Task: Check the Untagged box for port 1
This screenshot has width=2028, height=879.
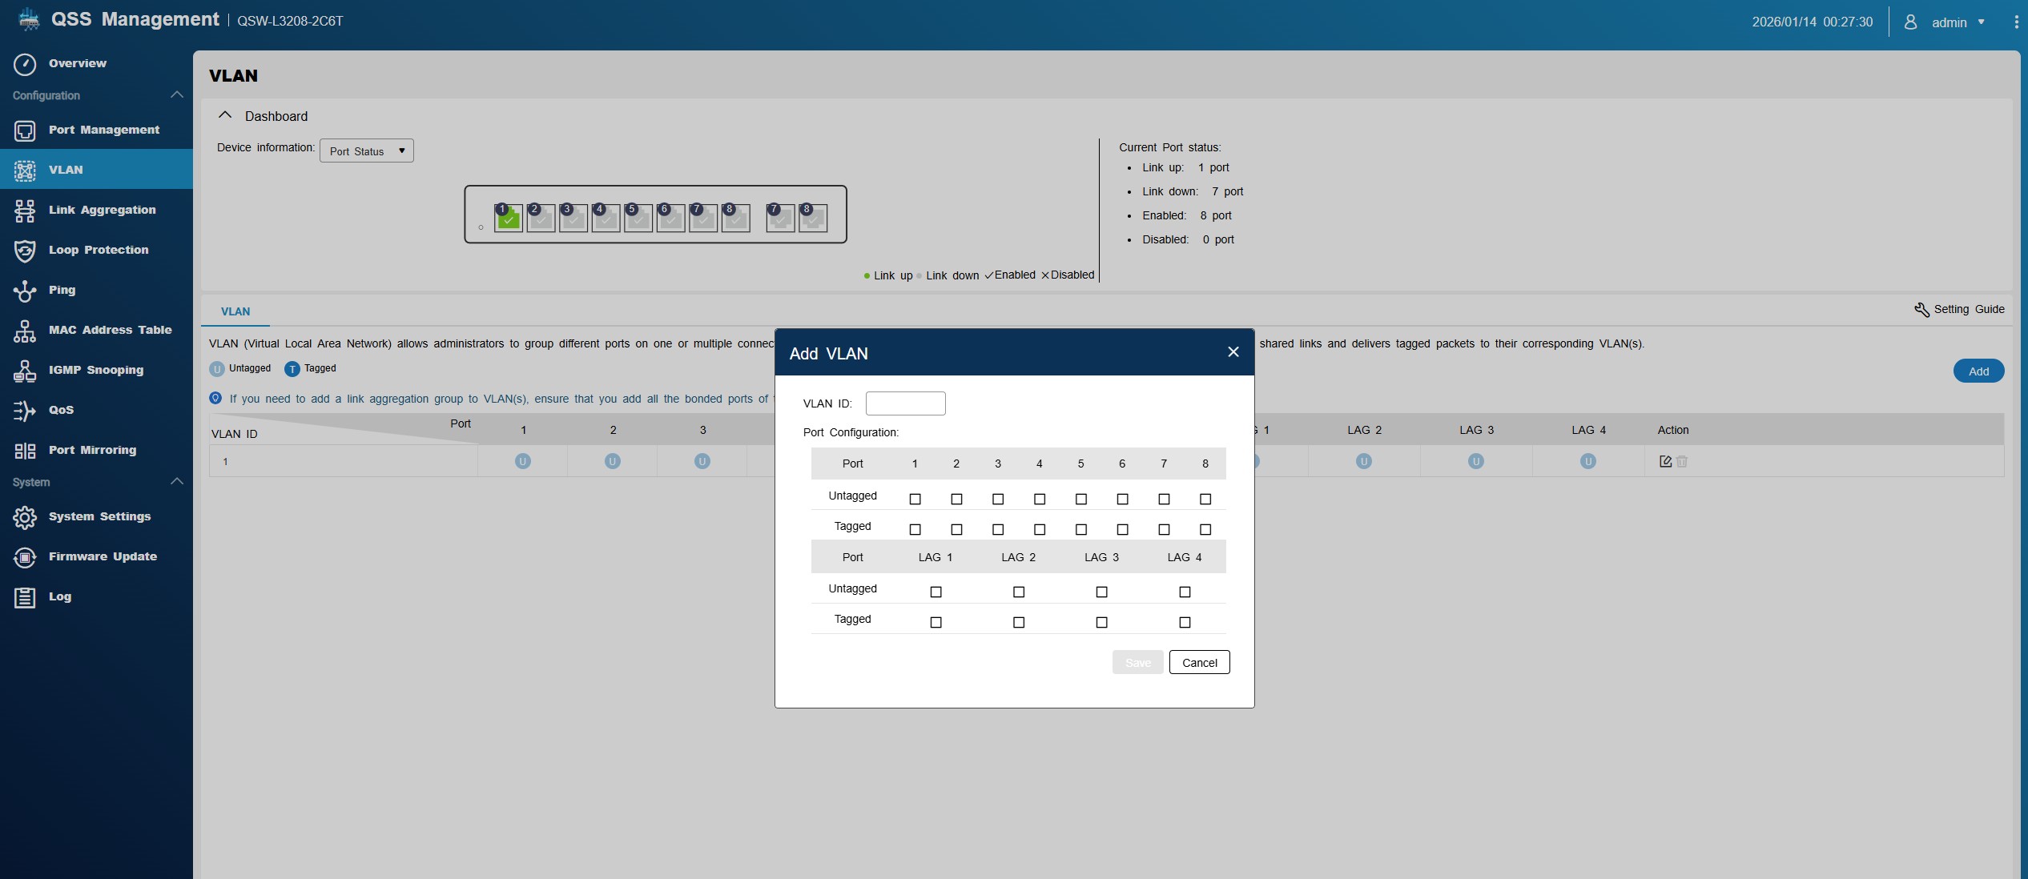Action: point(915,500)
